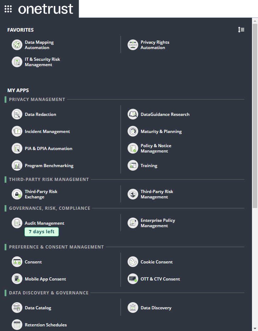The width and height of the screenshot is (258, 331).
Task: Open the Incident Management app
Action: [17, 131]
